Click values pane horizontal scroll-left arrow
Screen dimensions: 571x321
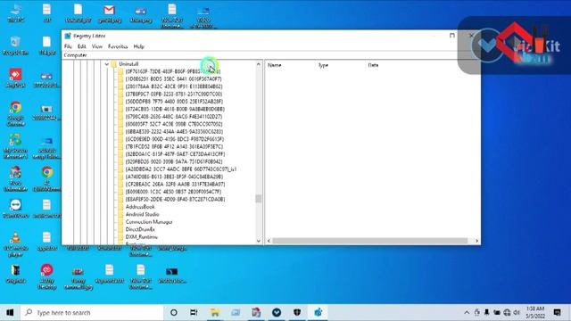[269, 241]
